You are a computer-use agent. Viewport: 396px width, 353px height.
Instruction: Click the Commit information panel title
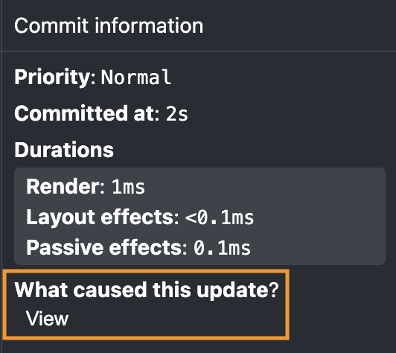109,25
